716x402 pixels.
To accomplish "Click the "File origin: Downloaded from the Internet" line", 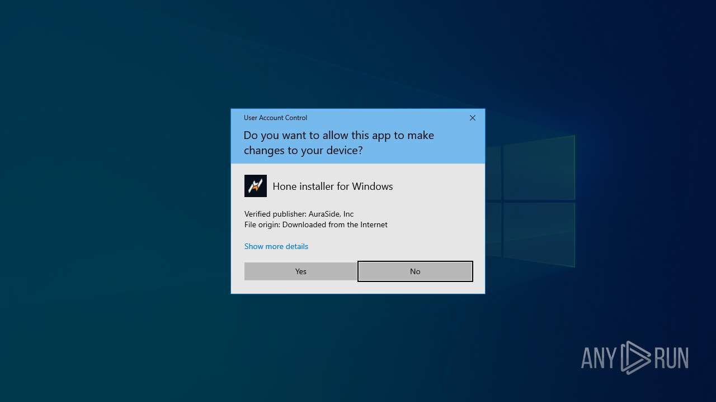I will 316,224.
